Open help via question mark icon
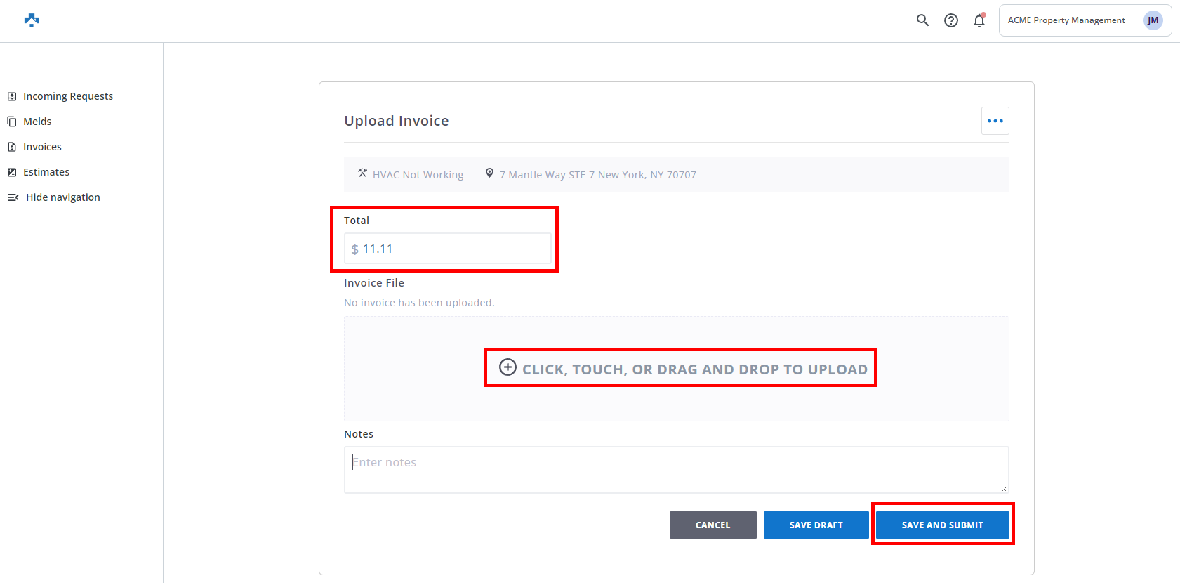The image size is (1180, 583). coord(950,20)
